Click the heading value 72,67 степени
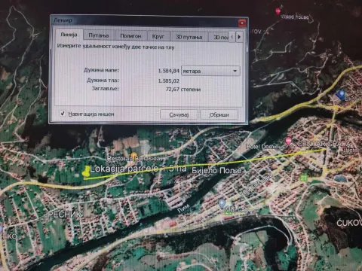Image resolution: width=362 pixels, height=271 pixels. tap(183, 90)
